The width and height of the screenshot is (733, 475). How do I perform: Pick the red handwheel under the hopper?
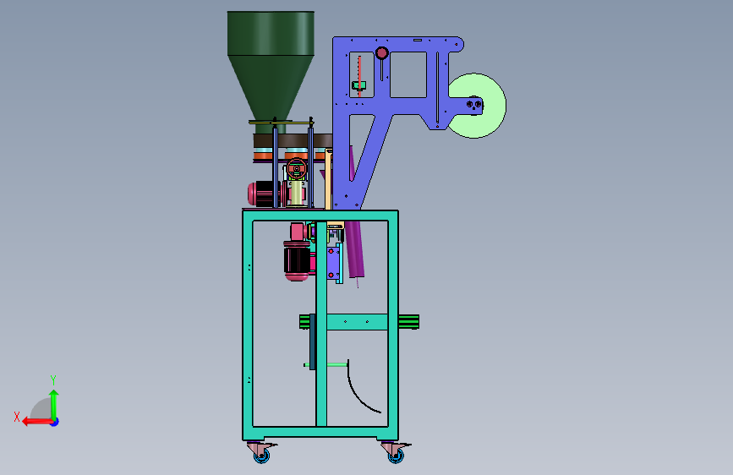click(x=297, y=169)
